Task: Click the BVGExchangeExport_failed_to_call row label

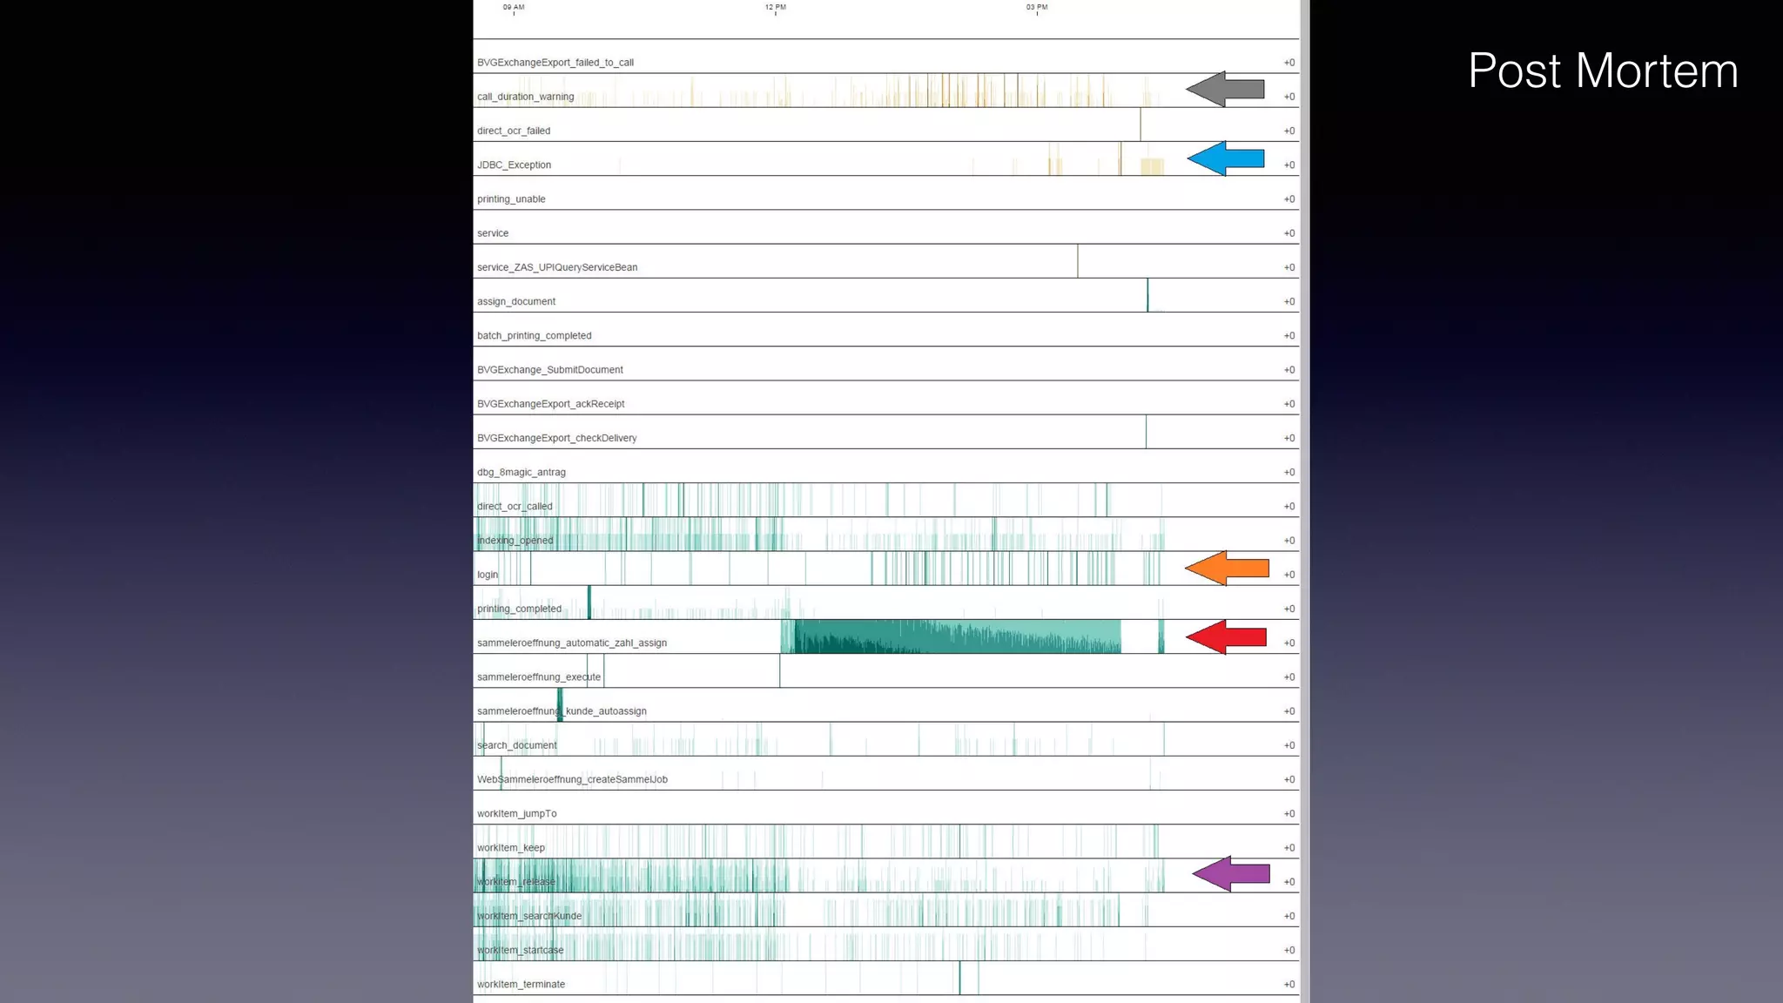Action: tap(555, 63)
